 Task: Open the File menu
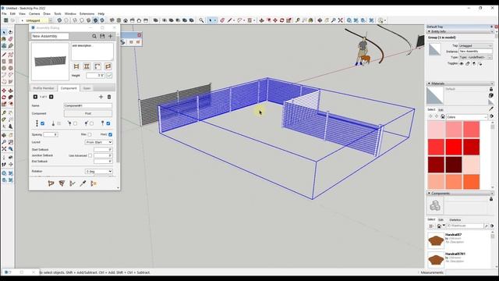4,14
